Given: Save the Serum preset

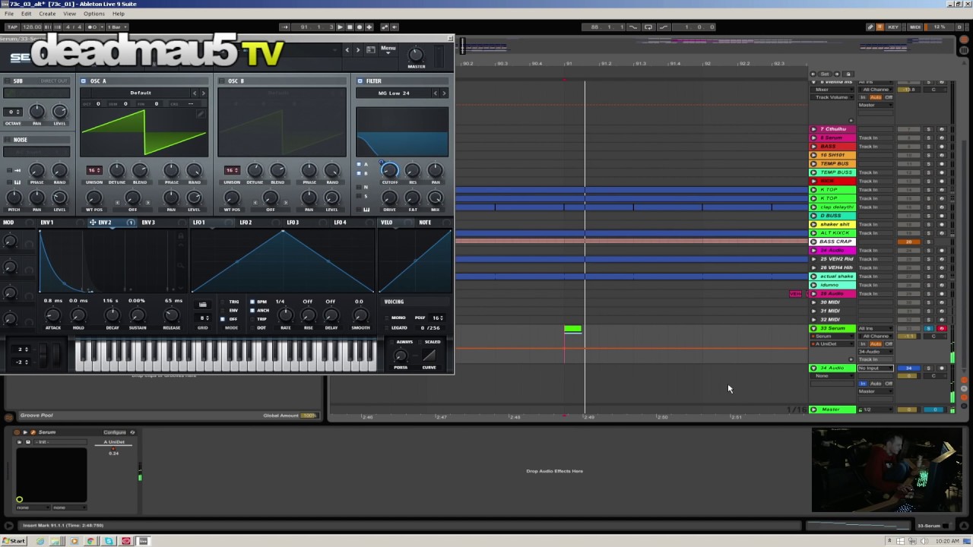Looking at the screenshot, I should point(370,50).
